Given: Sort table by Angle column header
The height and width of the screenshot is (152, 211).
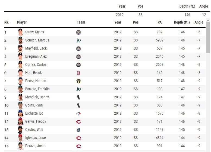Looking at the screenshot, I should pyautogui.click(x=199, y=22).
